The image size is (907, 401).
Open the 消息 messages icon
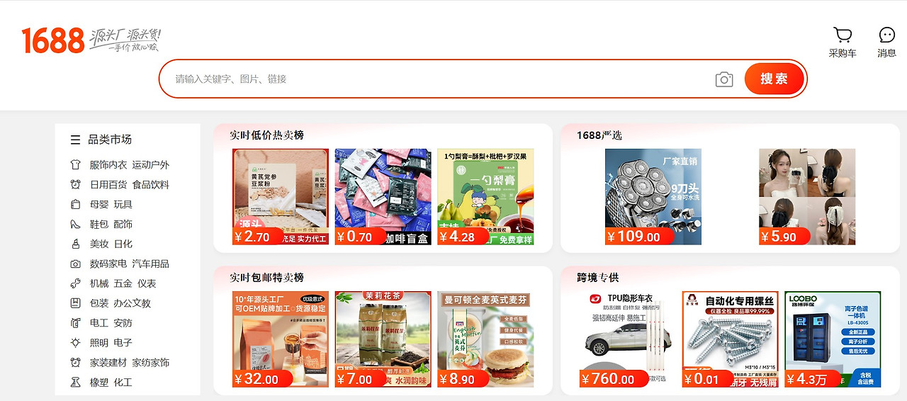tap(886, 35)
